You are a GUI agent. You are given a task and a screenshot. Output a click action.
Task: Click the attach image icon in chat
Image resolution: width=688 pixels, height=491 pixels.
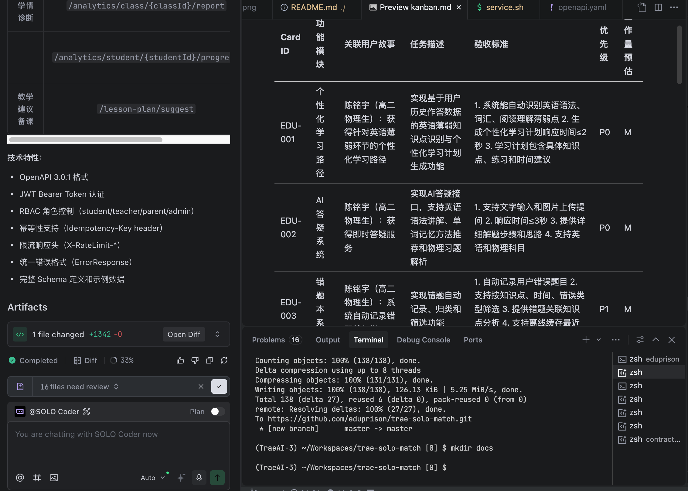(54, 478)
